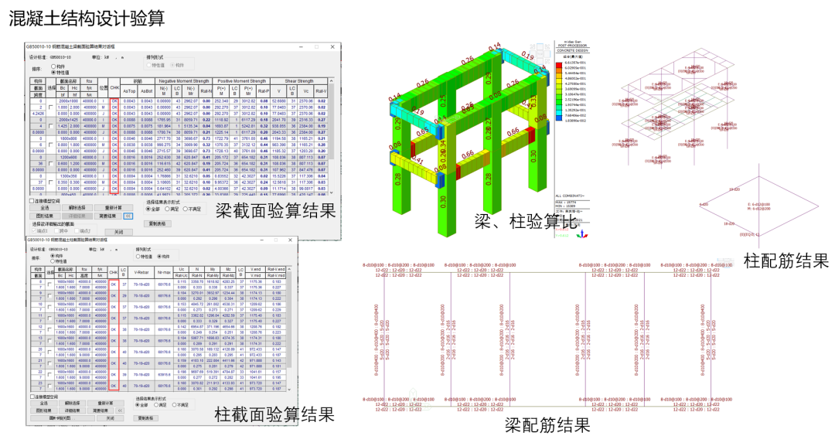The width and height of the screenshot is (835, 436).
Task: Click 关闭 in the column dialog
Action: 111,418
